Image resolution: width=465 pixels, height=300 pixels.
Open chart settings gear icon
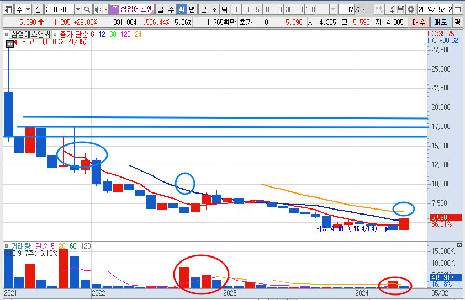[411, 10]
